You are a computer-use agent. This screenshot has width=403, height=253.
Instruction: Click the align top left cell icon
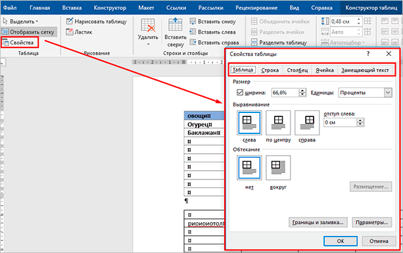coord(385,21)
